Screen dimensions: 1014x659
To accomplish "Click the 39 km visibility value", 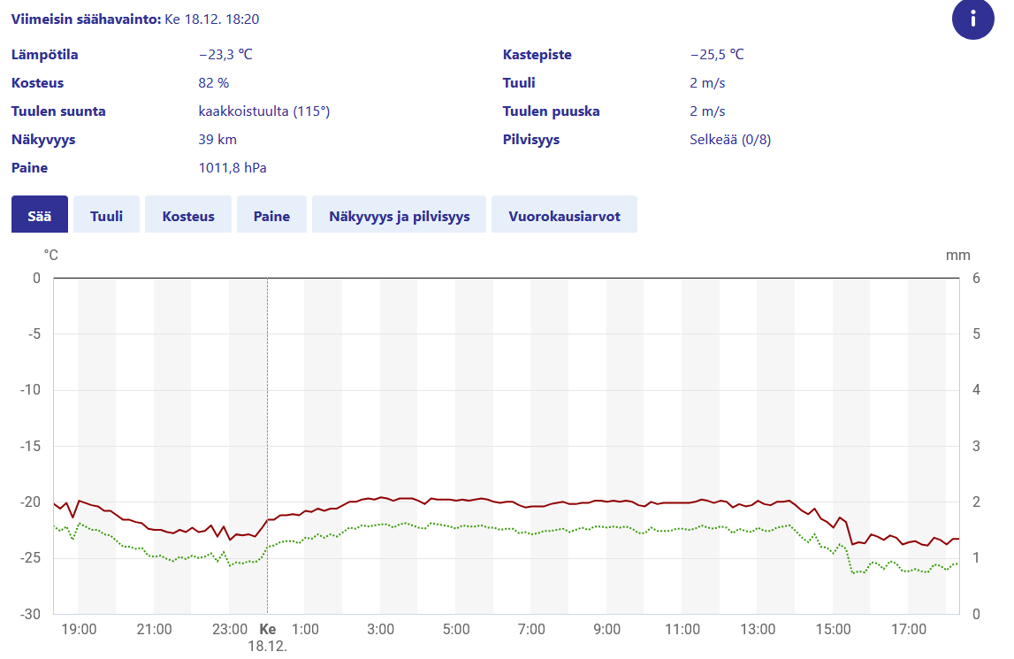I will pos(217,140).
